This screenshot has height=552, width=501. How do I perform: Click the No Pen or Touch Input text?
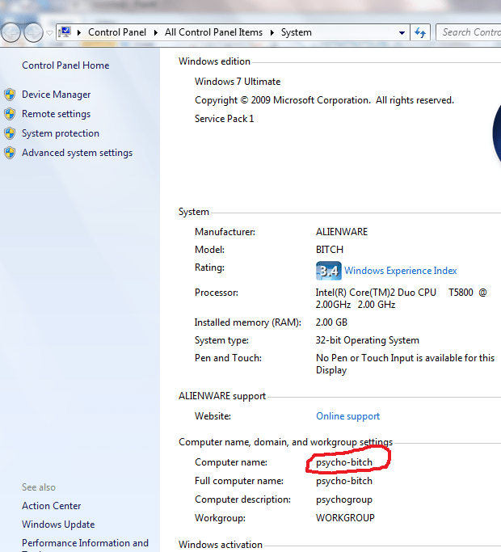405,364
